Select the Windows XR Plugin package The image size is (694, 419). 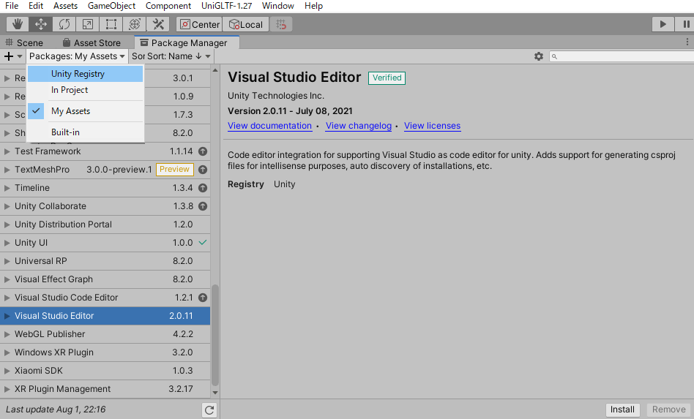(105, 352)
